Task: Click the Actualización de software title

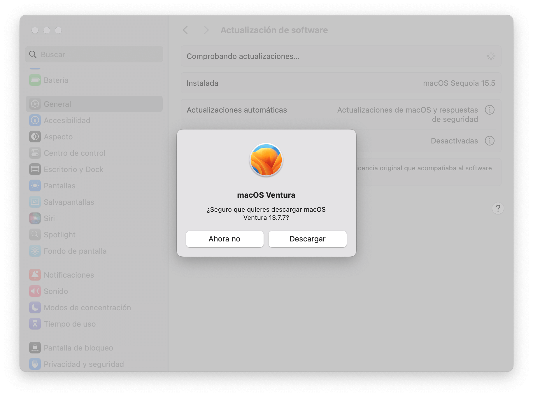Action: point(274,30)
